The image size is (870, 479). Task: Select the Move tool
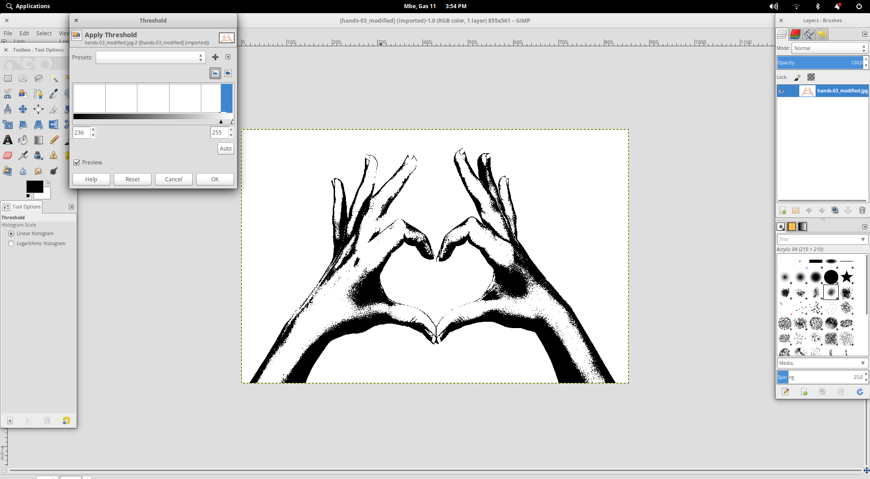click(23, 109)
